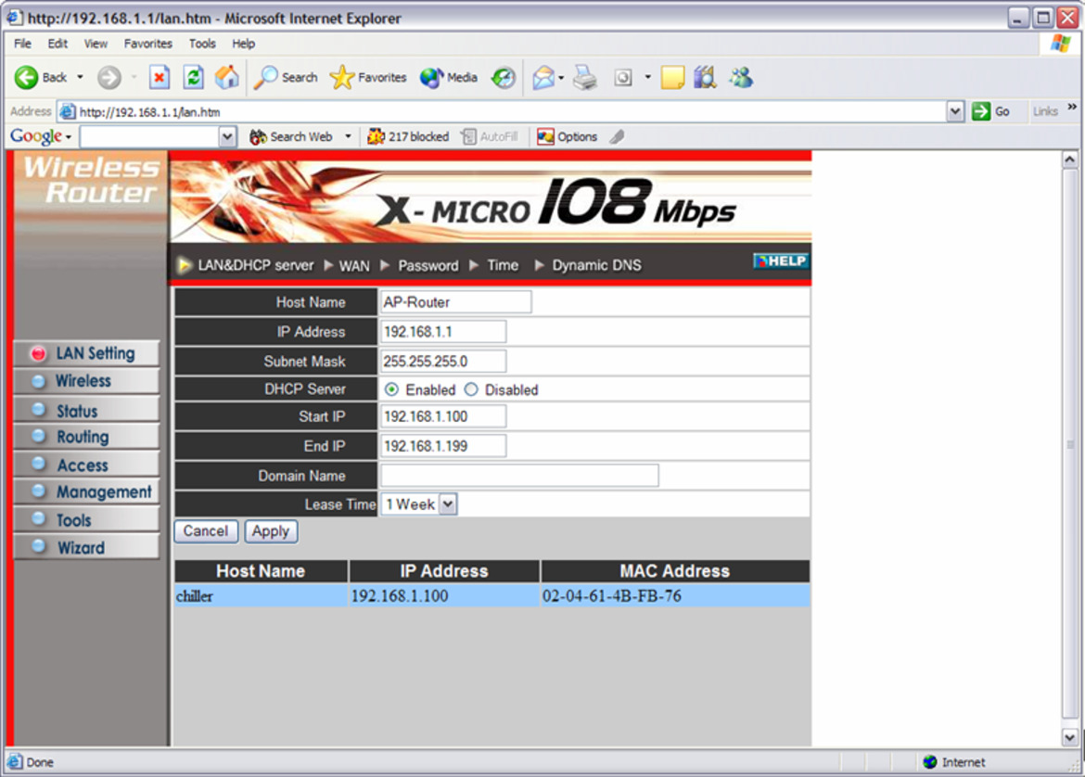The width and height of the screenshot is (1085, 777).
Task: Click the HELP button in the router page
Action: [x=781, y=261]
